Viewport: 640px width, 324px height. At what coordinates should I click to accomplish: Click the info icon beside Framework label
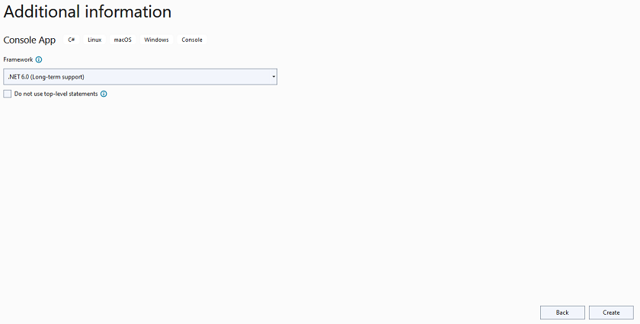pyautogui.click(x=39, y=59)
